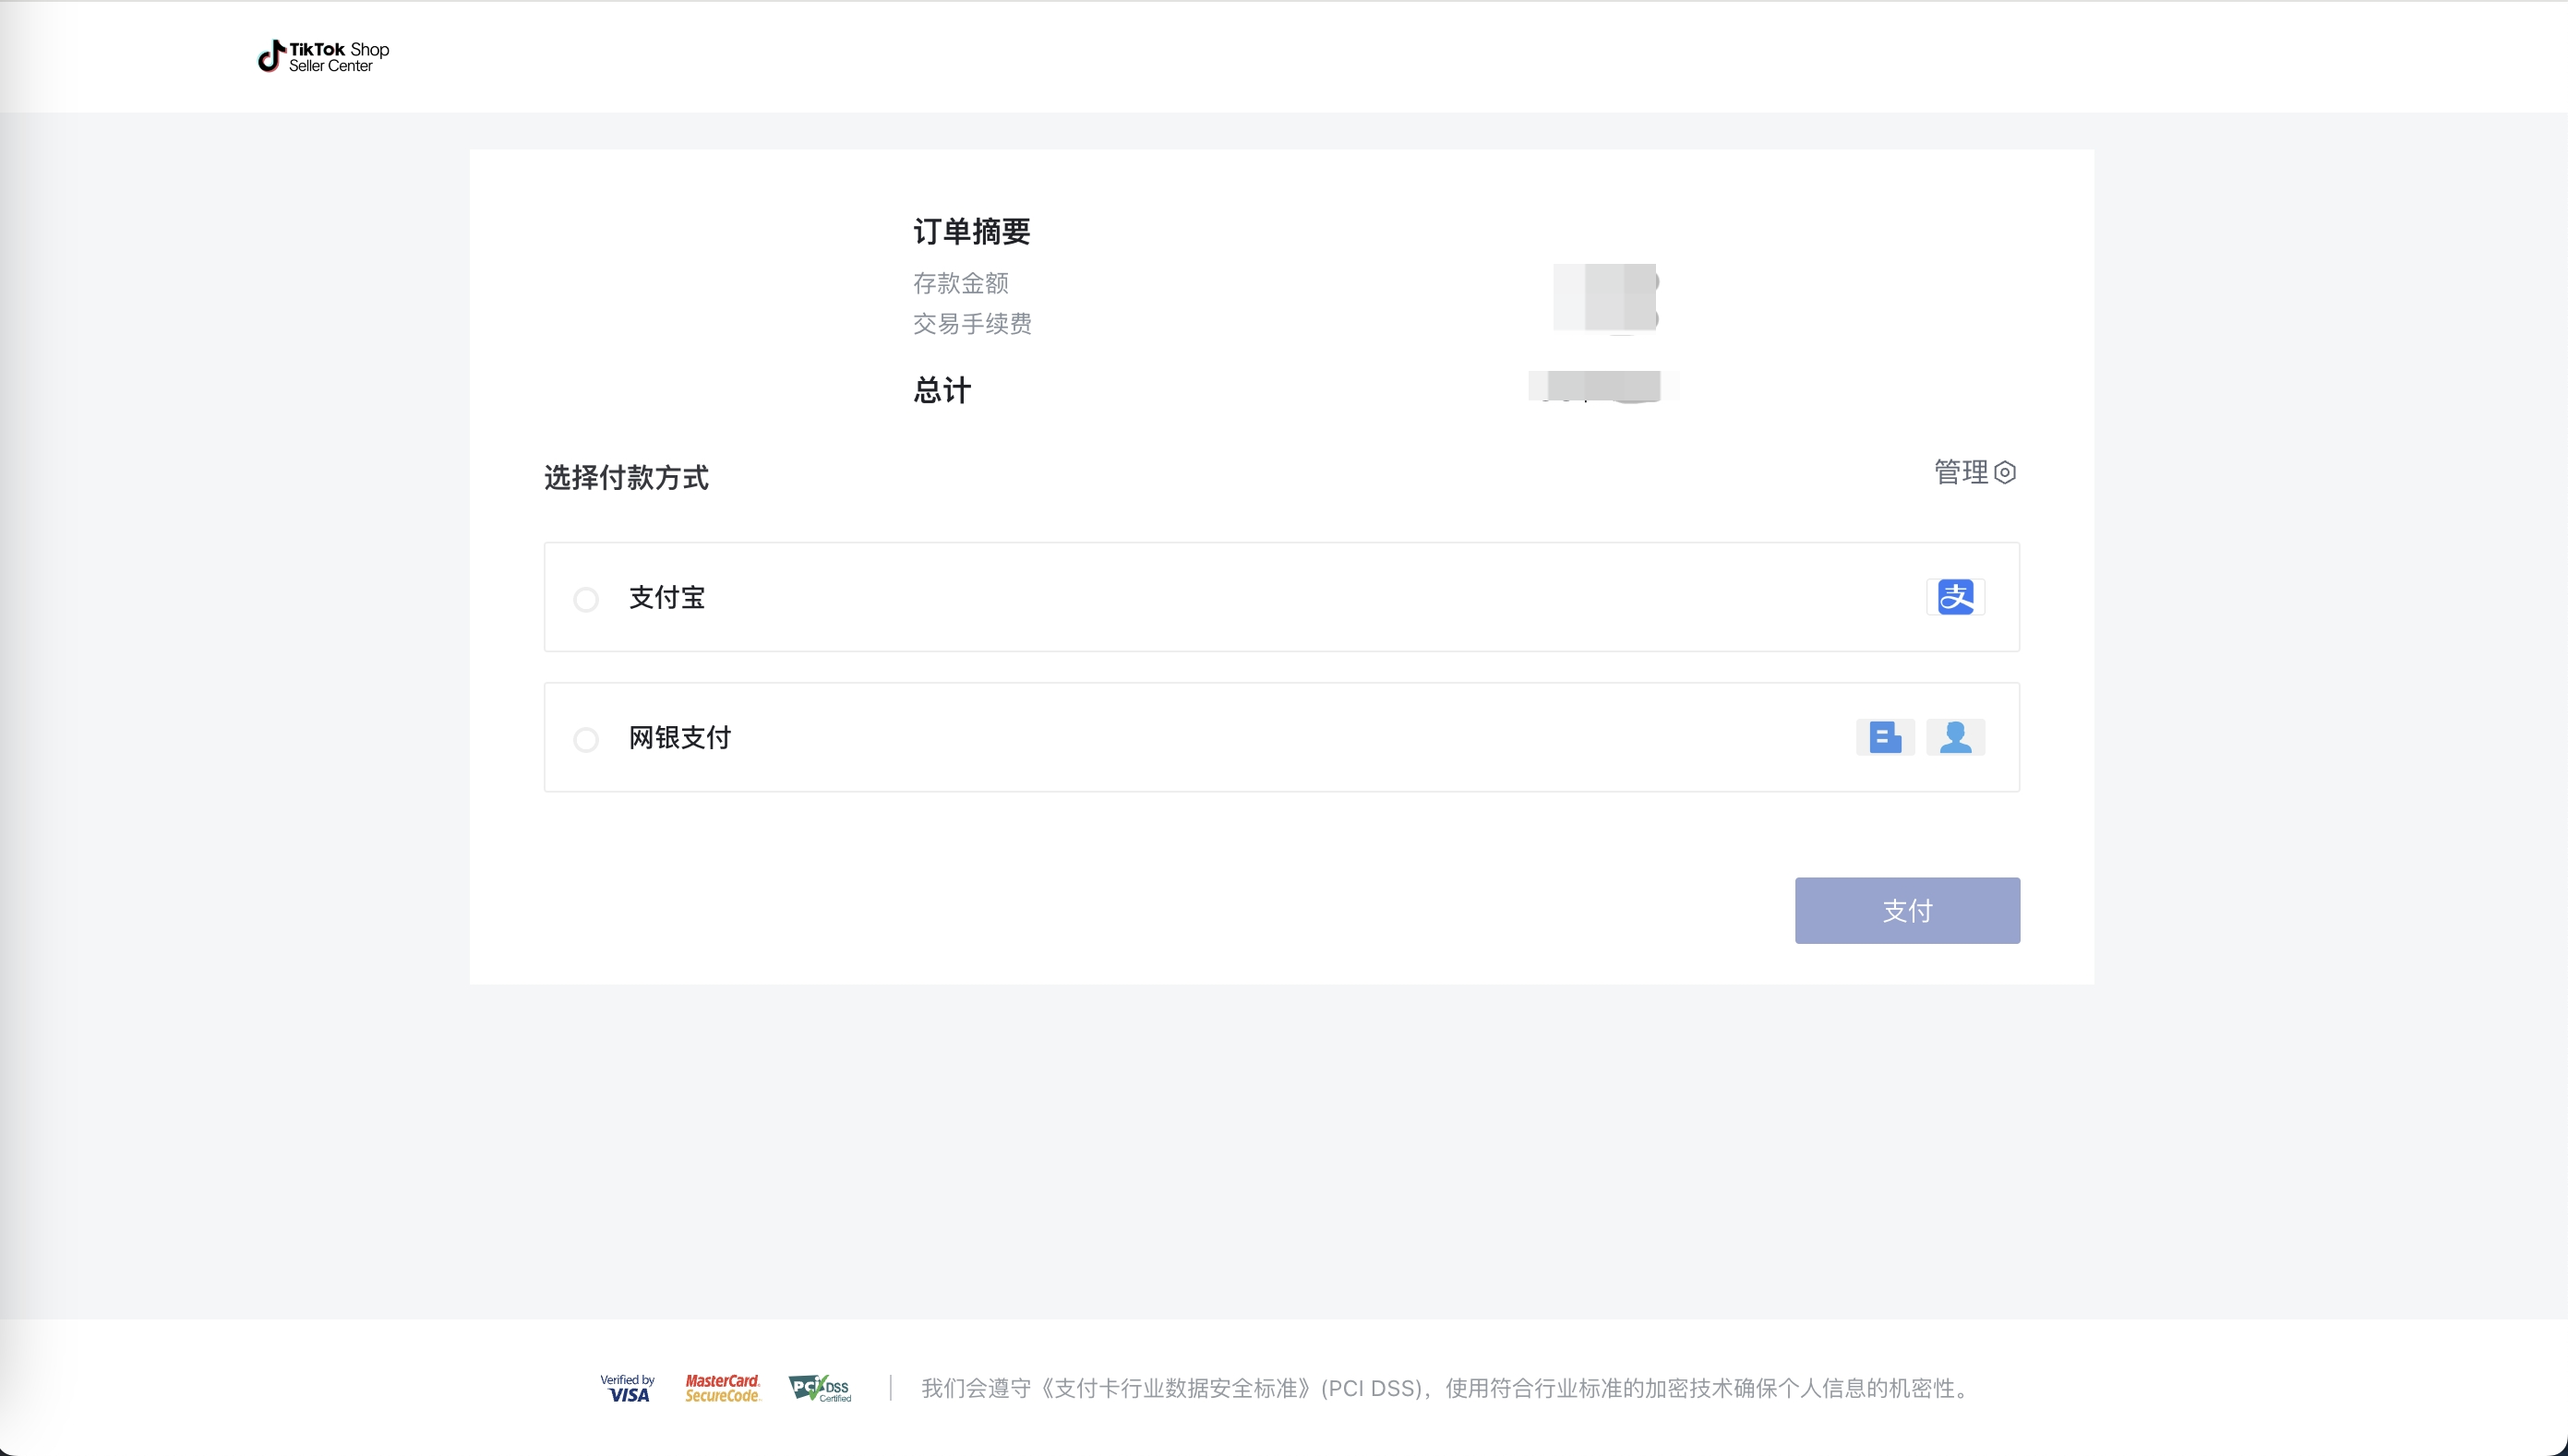
Task: Select the 网银支付 radio button
Action: [x=586, y=739]
